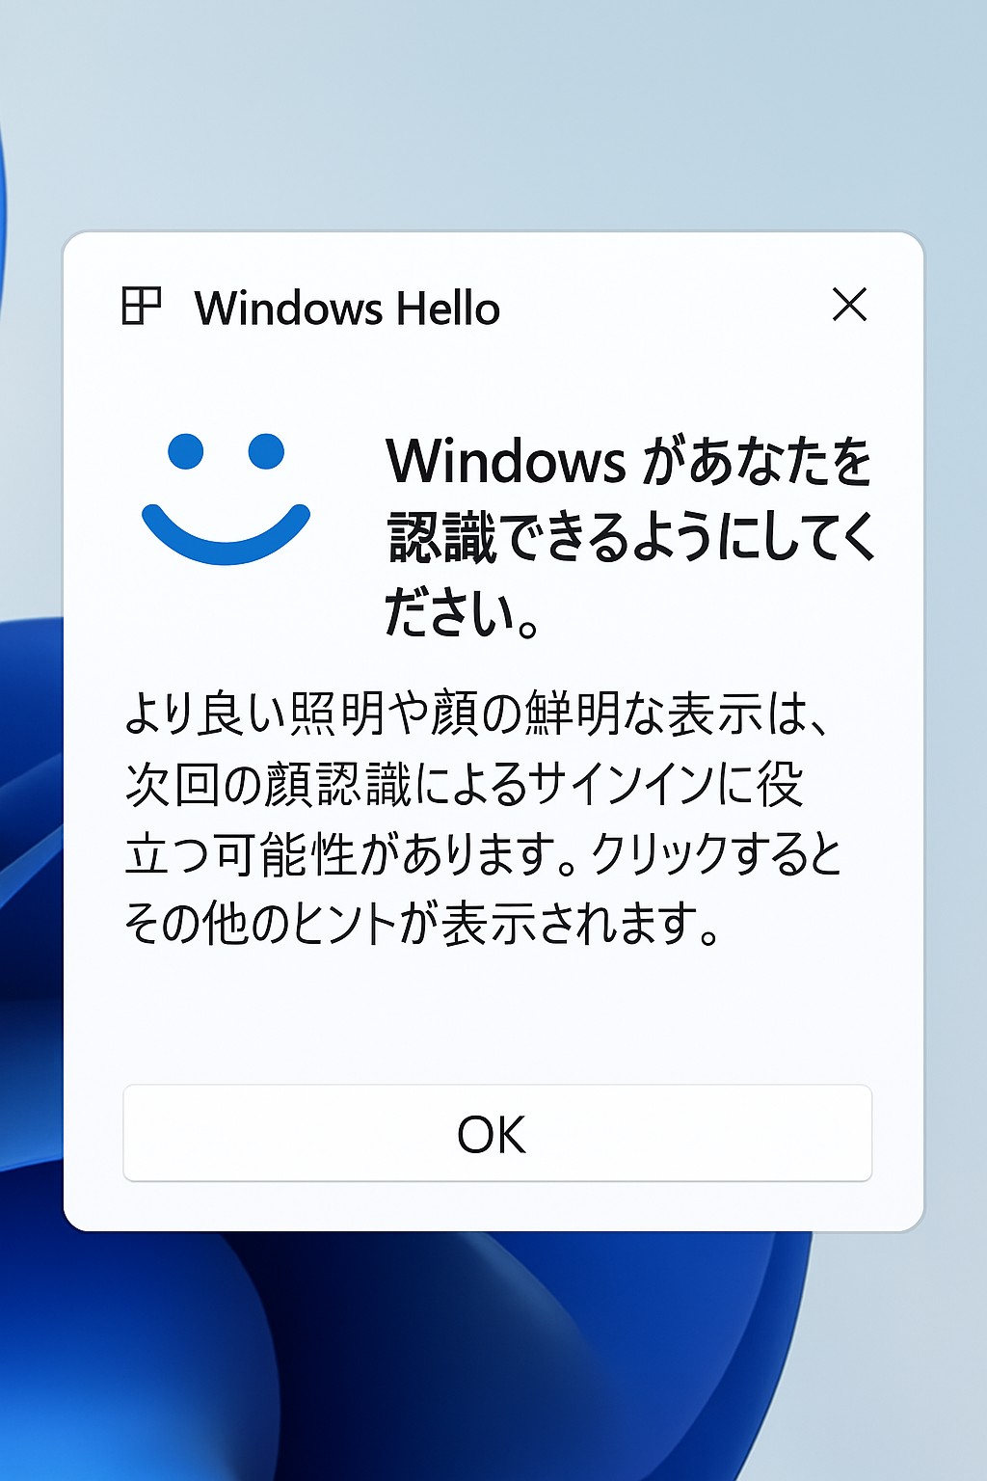Viewport: 987px width, 1481px height.
Task: Close the Windows Hello notification with X
Action: pos(849,305)
